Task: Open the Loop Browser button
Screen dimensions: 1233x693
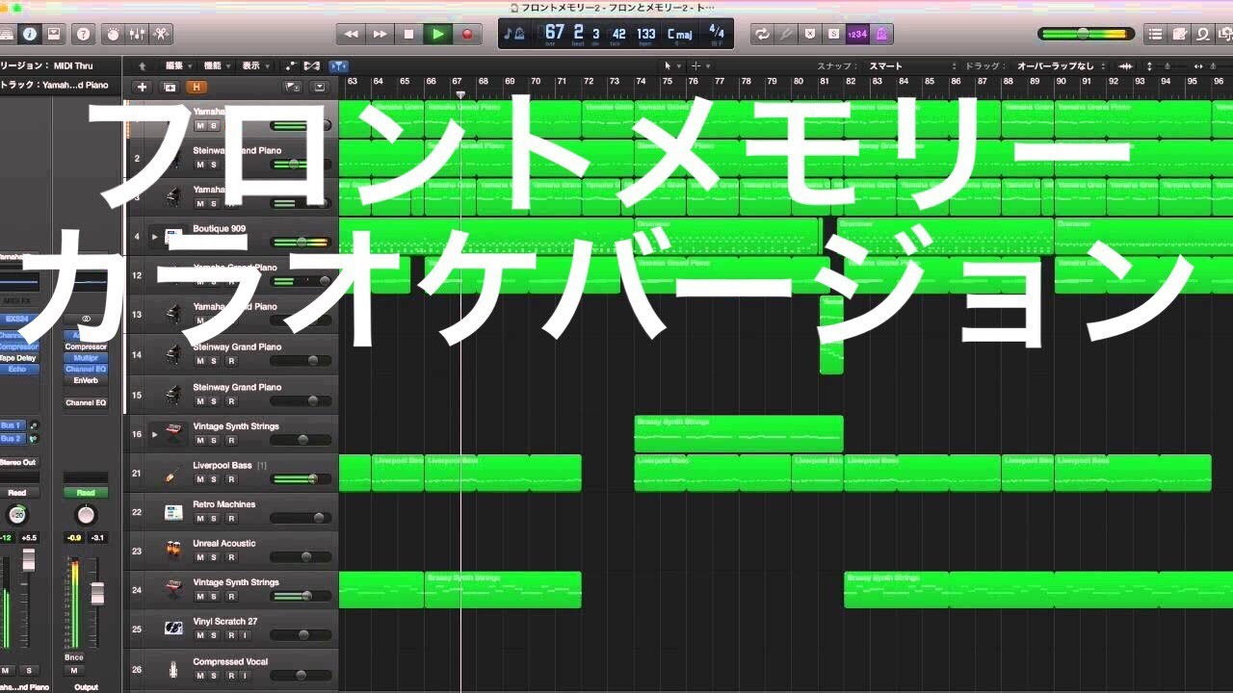Action: pyautogui.click(x=1203, y=34)
